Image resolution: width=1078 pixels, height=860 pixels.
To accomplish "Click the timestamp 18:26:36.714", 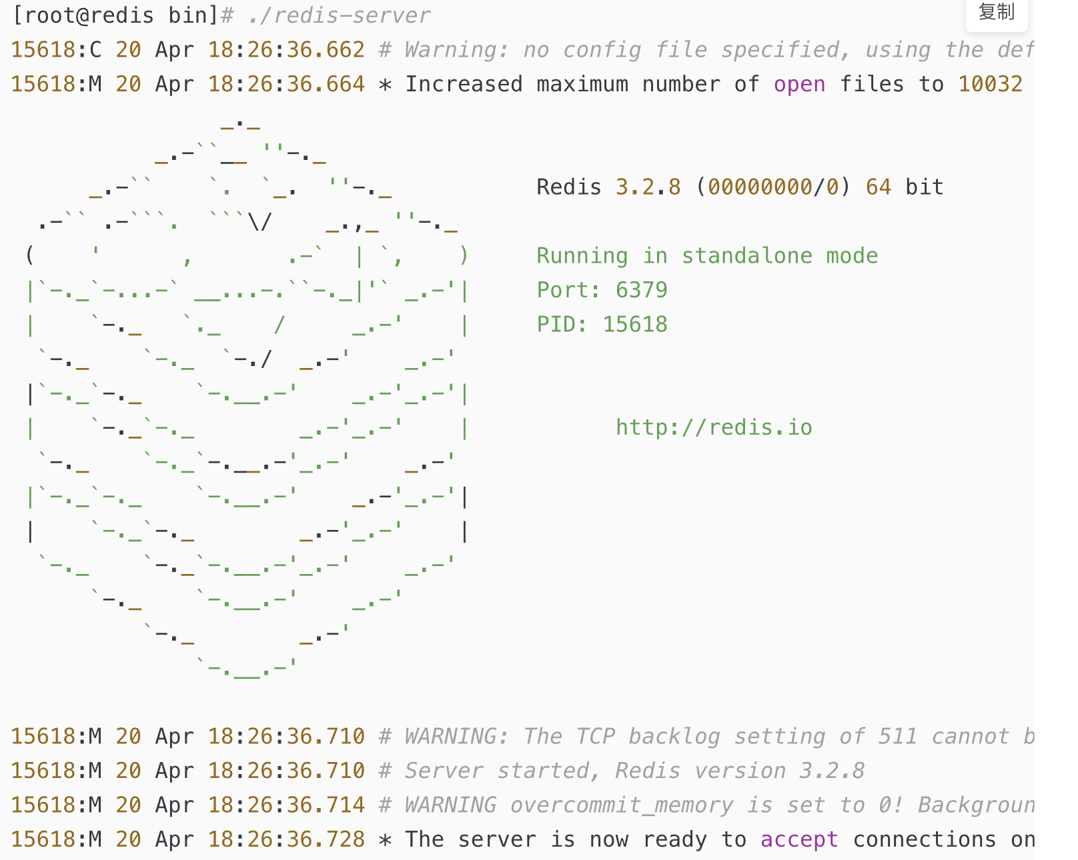I will [x=286, y=805].
